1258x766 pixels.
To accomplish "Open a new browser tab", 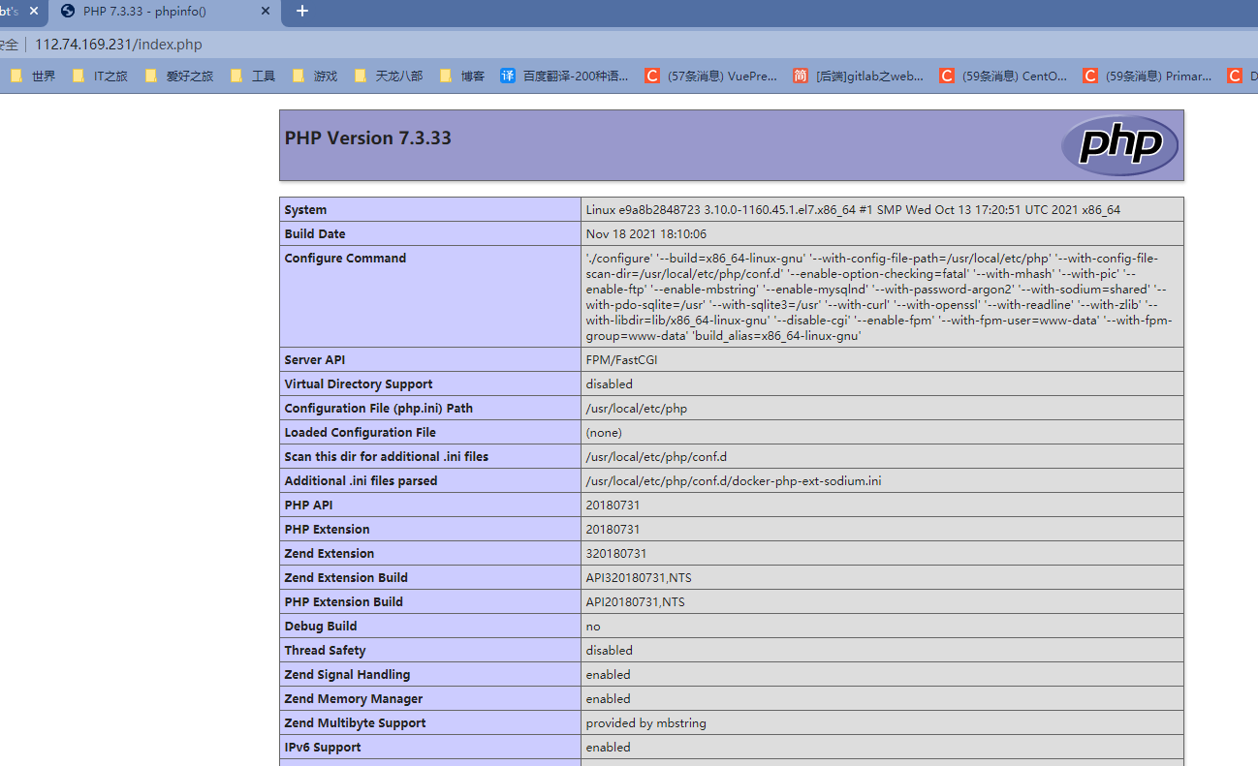I will (x=302, y=12).
